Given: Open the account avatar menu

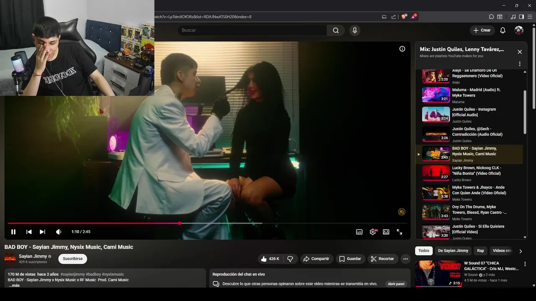Looking at the screenshot, I should [x=519, y=30].
